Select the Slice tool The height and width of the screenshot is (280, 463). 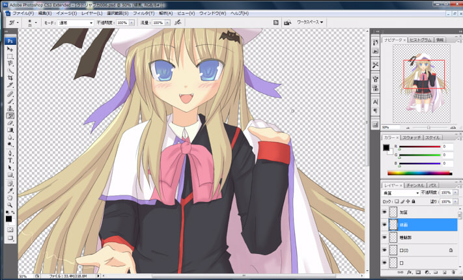click(10, 85)
